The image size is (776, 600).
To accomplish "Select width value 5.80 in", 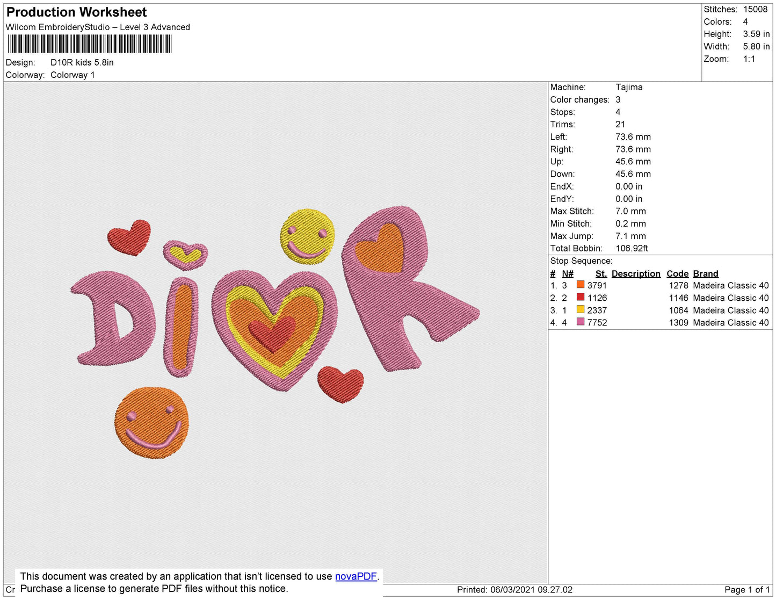I will [x=756, y=47].
